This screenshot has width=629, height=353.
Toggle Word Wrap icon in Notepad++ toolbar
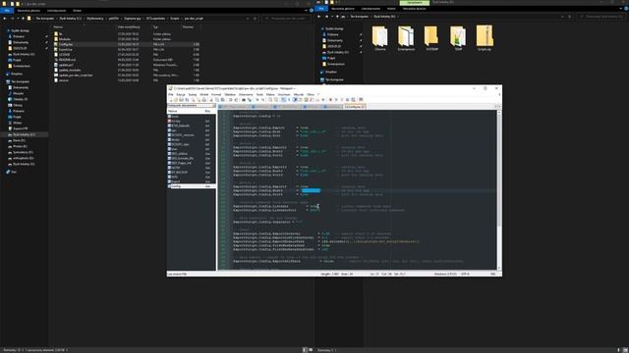(x=284, y=100)
